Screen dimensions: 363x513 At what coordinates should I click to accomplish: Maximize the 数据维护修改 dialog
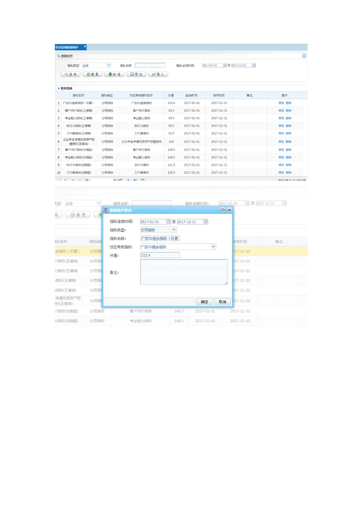[x=223, y=210]
